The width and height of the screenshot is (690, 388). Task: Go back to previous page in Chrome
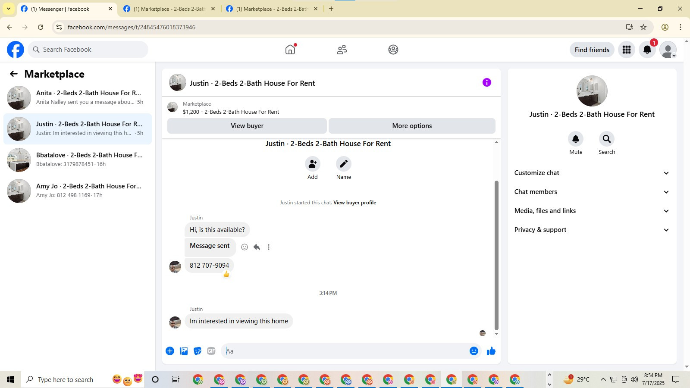point(9,27)
